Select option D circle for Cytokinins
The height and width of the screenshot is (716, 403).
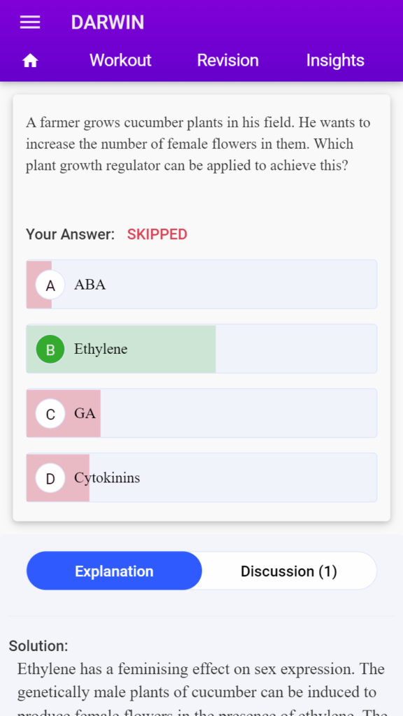[50, 478]
